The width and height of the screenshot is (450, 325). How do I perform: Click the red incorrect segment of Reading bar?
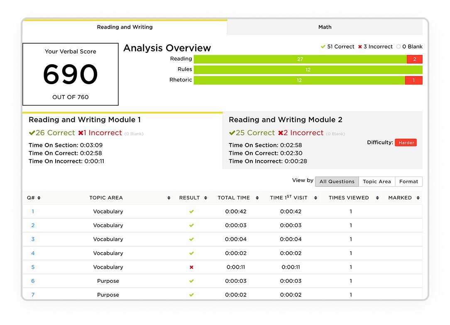414,59
